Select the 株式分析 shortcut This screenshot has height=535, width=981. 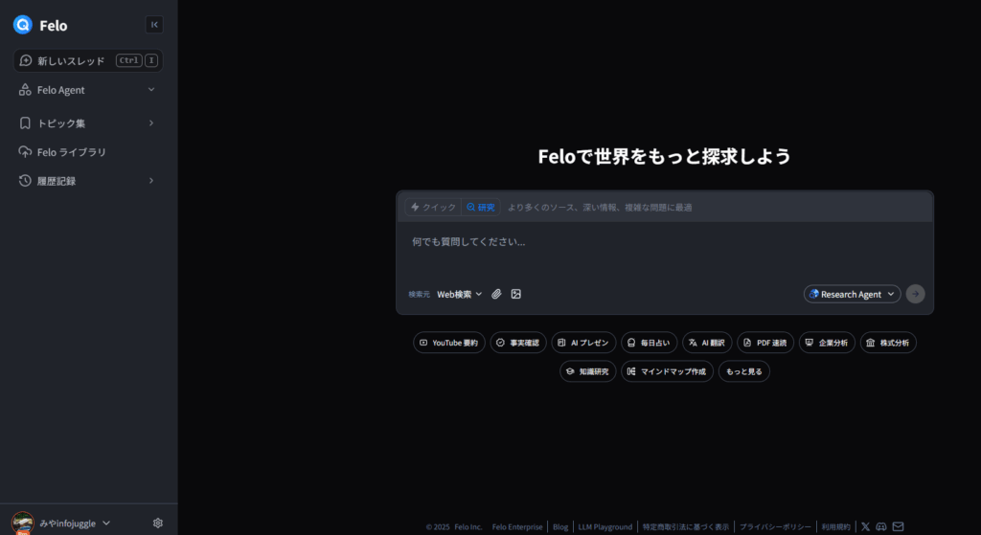888,343
